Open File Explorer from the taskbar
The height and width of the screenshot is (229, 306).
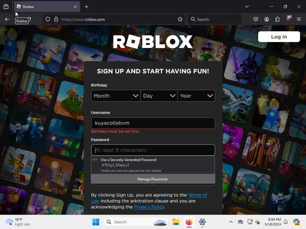176,222
